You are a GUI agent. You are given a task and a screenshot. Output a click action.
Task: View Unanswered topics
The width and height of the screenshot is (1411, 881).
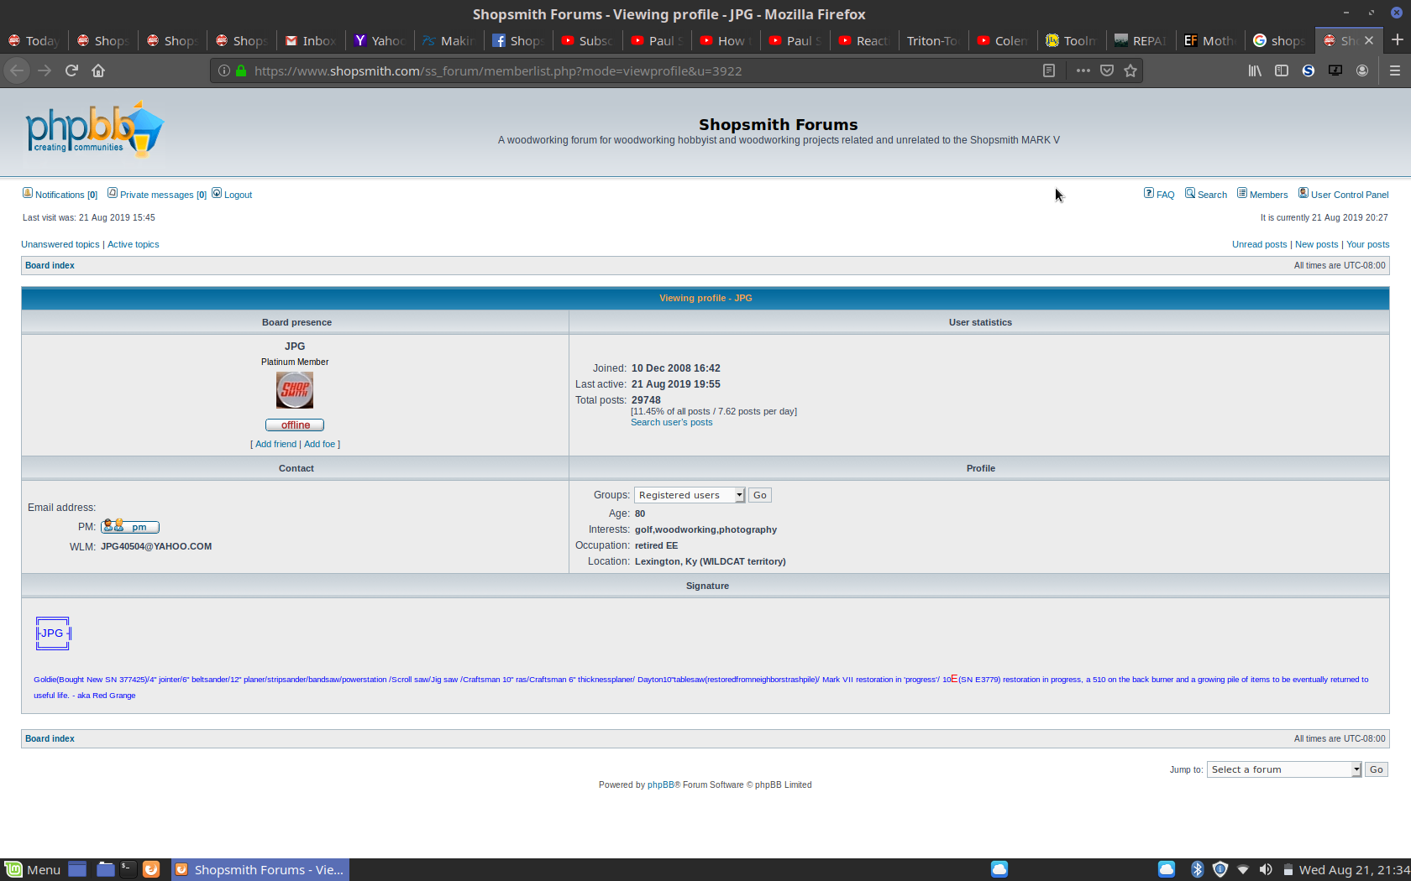[x=60, y=244]
